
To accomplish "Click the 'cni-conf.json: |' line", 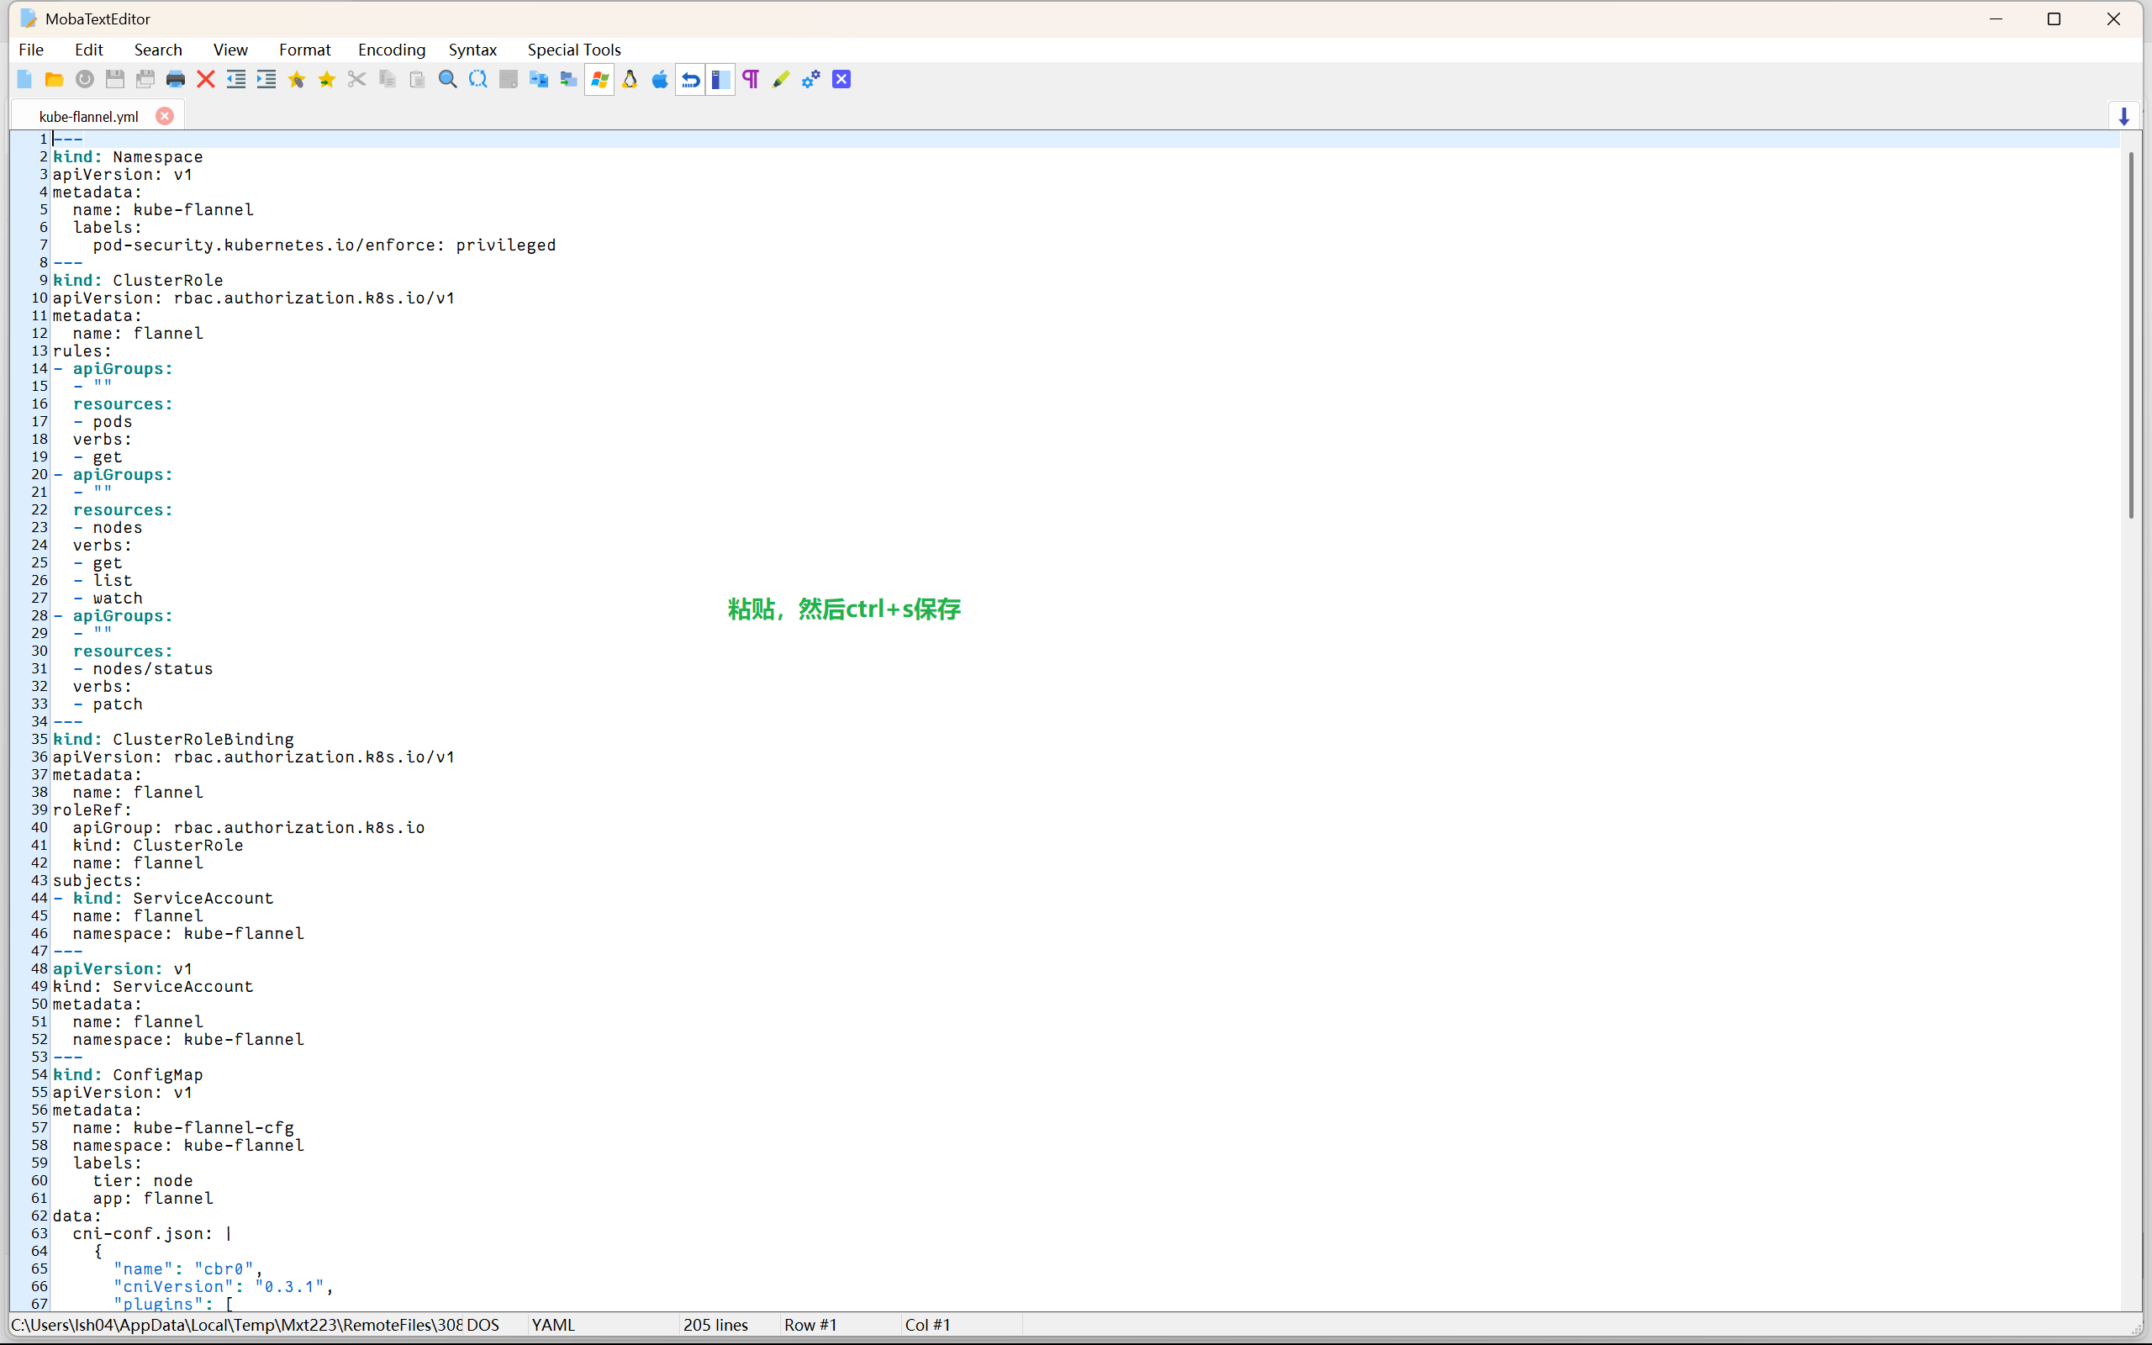I will tap(153, 1234).
